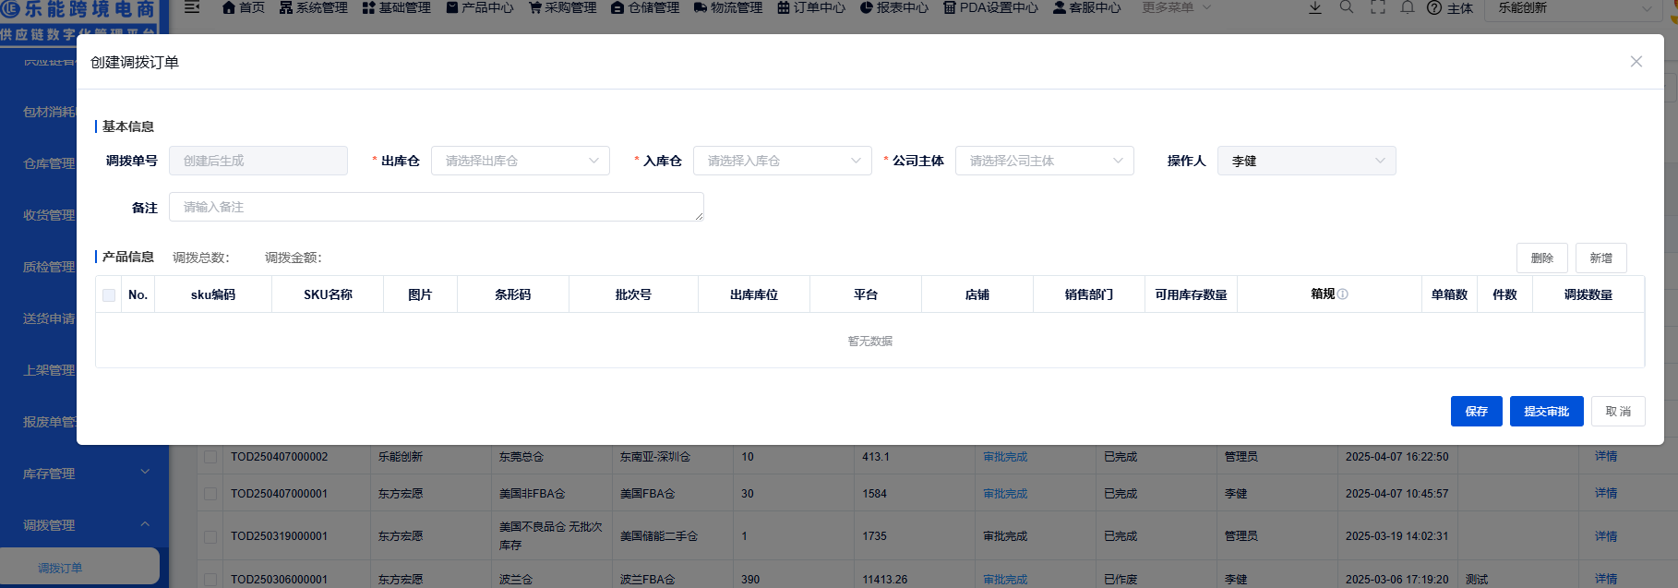
Task: Click the 调拨单号 input field
Action: pyautogui.click(x=258, y=161)
